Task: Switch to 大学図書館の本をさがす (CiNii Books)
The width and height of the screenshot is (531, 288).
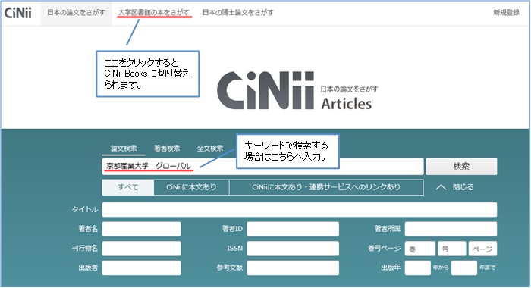Action: point(154,13)
